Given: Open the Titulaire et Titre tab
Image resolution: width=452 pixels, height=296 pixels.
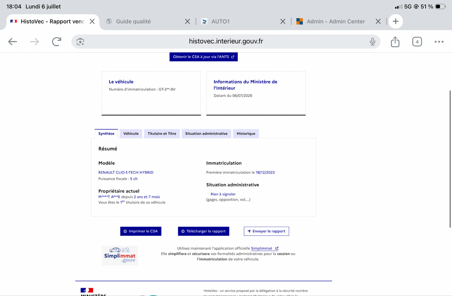Looking at the screenshot, I should tap(162, 133).
